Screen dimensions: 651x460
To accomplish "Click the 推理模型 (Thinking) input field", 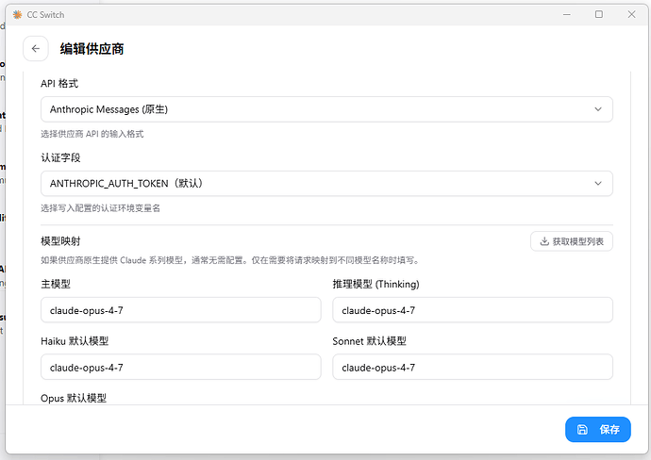I will coord(473,310).
